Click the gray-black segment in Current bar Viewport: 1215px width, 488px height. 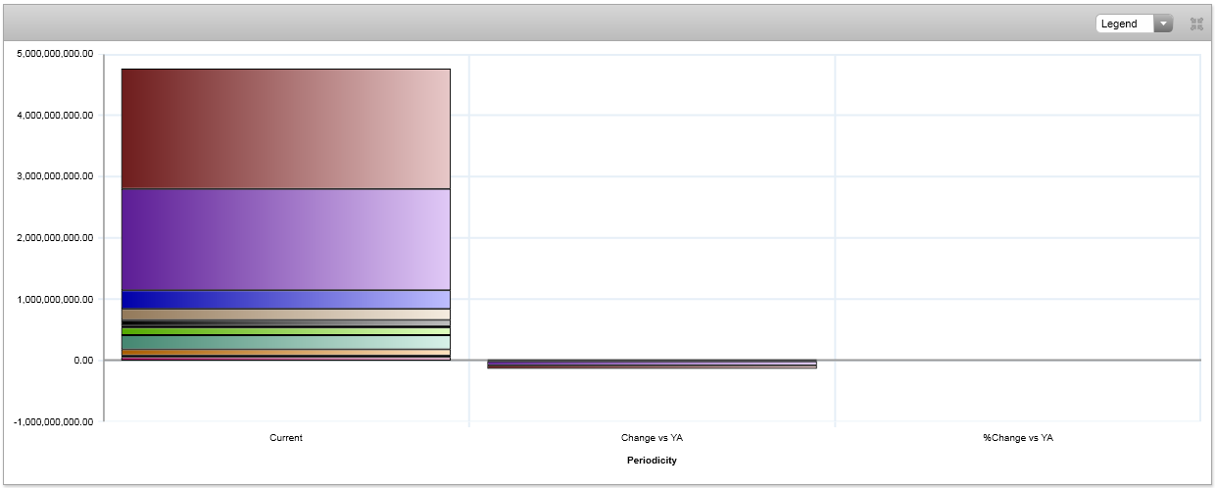pos(285,322)
